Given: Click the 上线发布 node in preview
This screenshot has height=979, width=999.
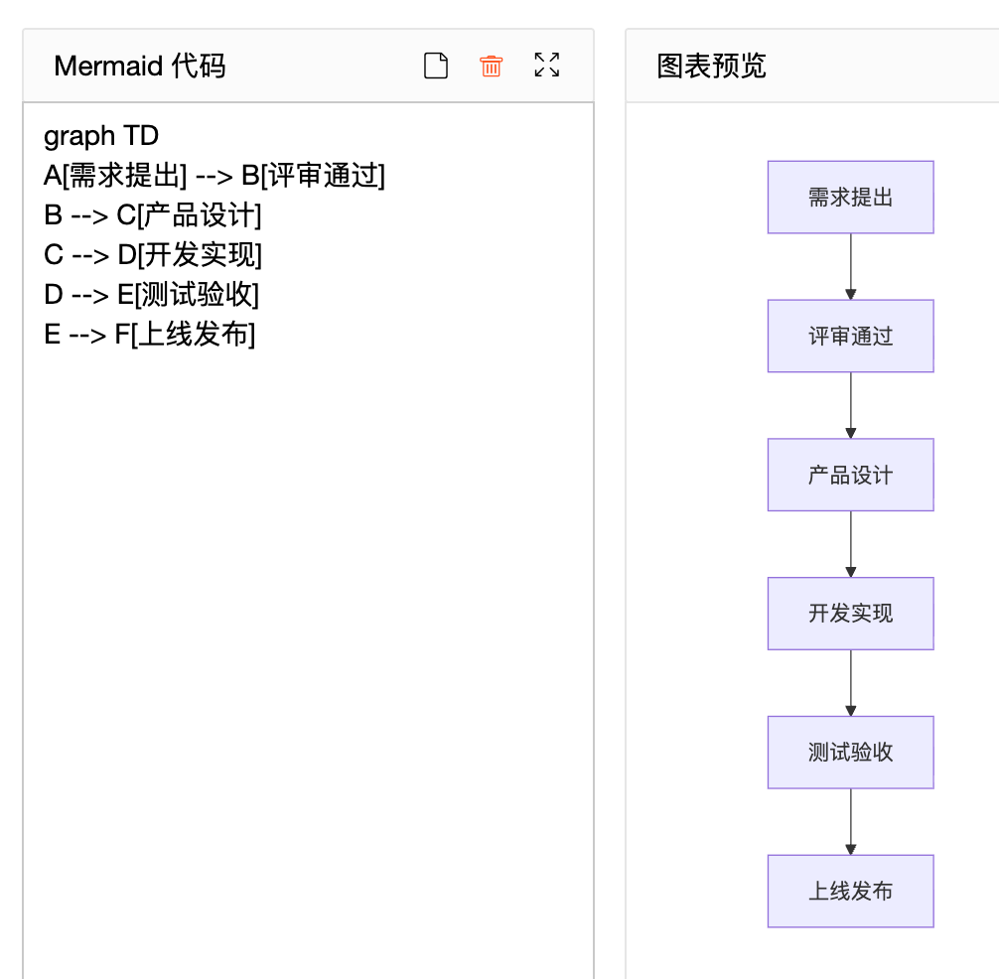Looking at the screenshot, I should 850,892.
